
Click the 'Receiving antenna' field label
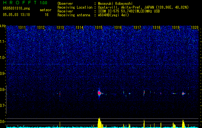[74, 15]
